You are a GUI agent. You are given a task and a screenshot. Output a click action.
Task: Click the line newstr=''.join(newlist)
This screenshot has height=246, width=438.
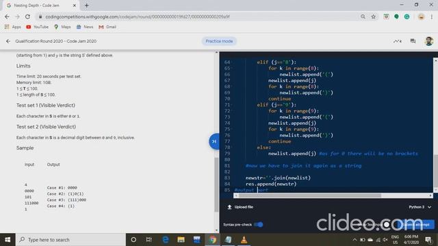[x=278, y=178]
